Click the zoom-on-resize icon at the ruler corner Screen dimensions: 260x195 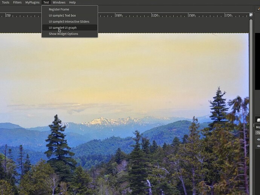click(251, 15)
